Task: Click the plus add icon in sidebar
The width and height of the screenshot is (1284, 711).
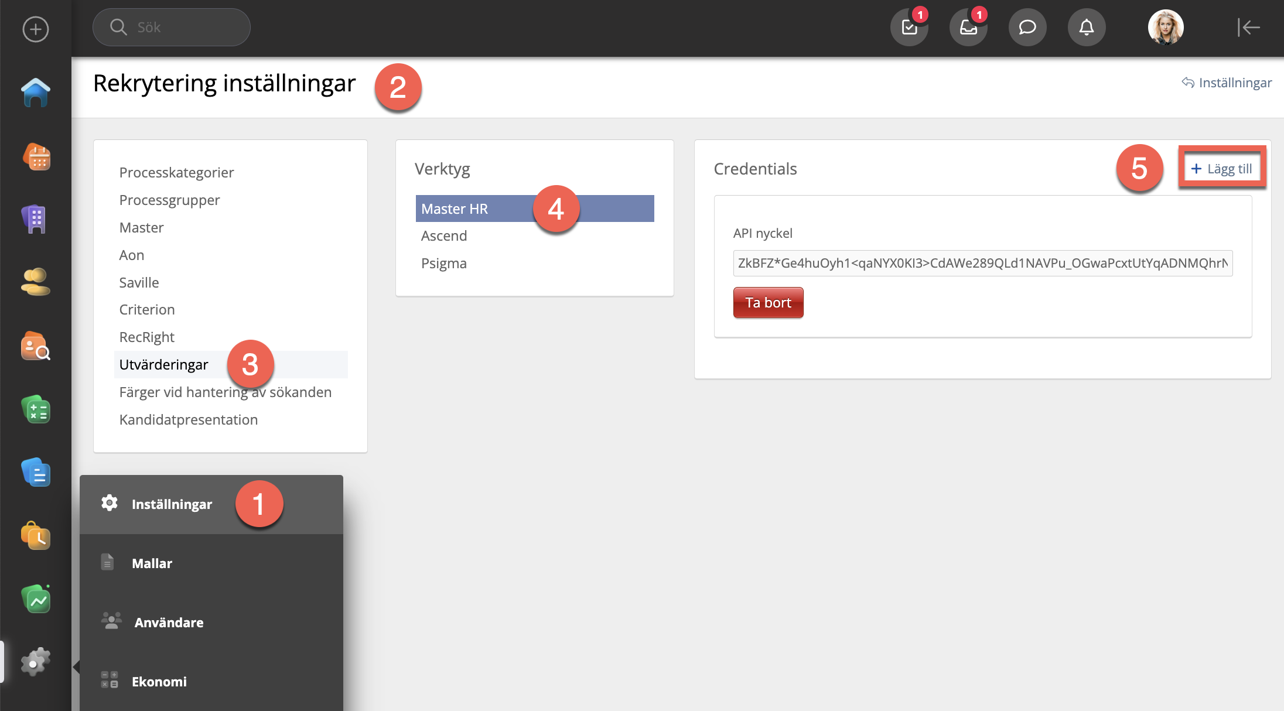Action: point(35,29)
